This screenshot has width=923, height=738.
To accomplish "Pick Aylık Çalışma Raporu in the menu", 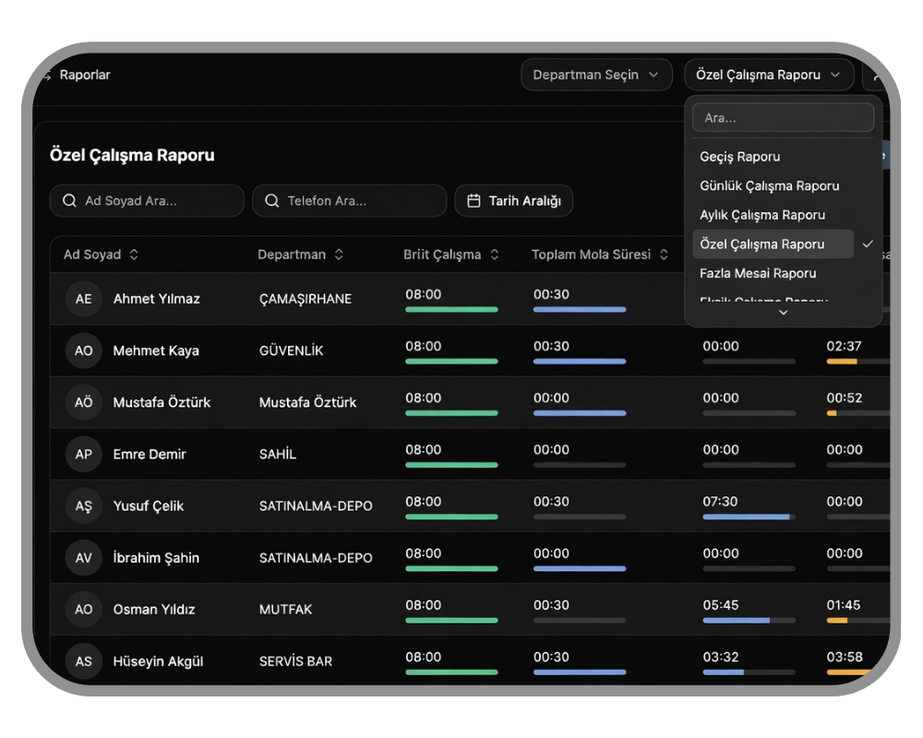I will click(x=762, y=215).
